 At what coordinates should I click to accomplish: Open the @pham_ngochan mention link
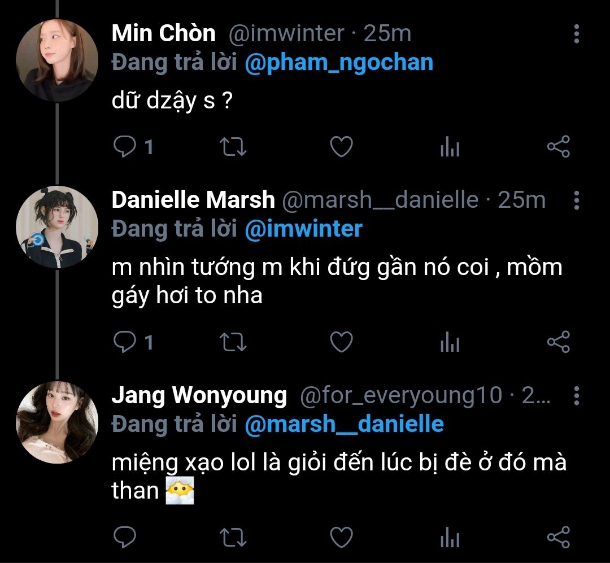click(x=339, y=62)
